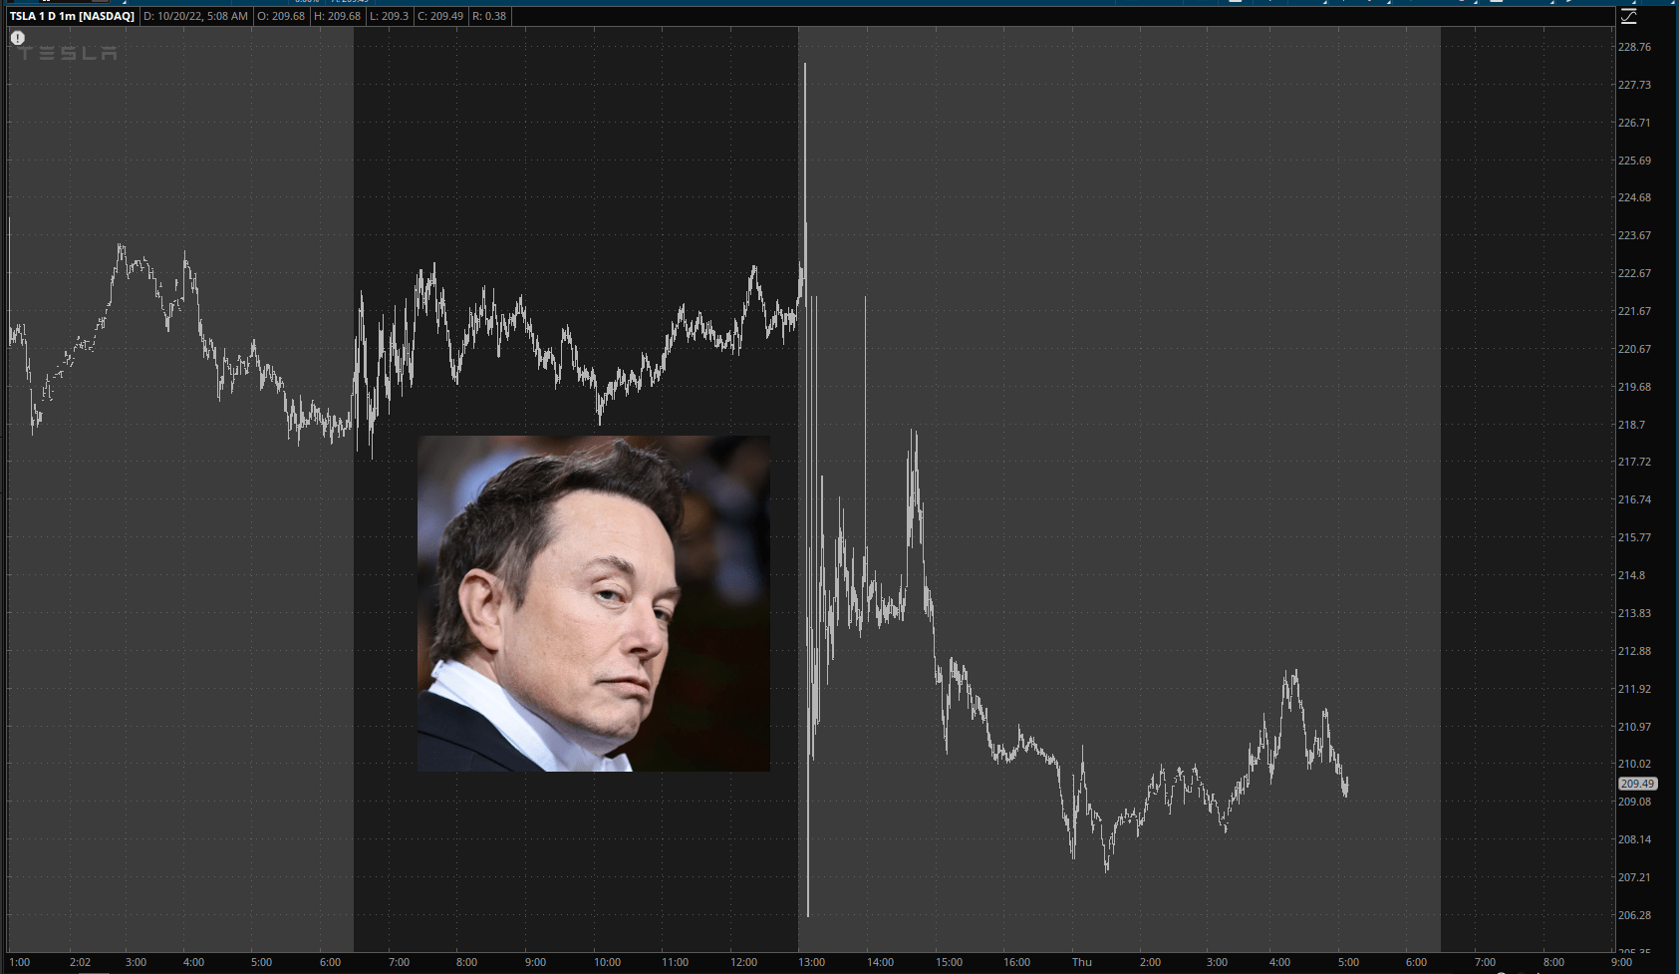Click the 15:00 label on time axis
This screenshot has height=974, width=1679.
(x=949, y=962)
